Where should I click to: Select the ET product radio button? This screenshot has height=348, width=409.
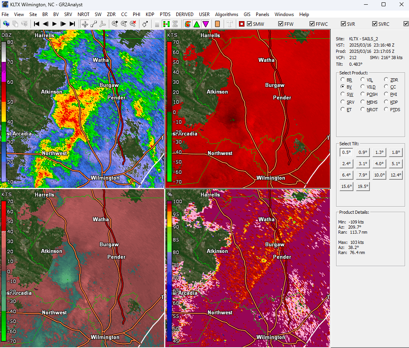[343, 109]
